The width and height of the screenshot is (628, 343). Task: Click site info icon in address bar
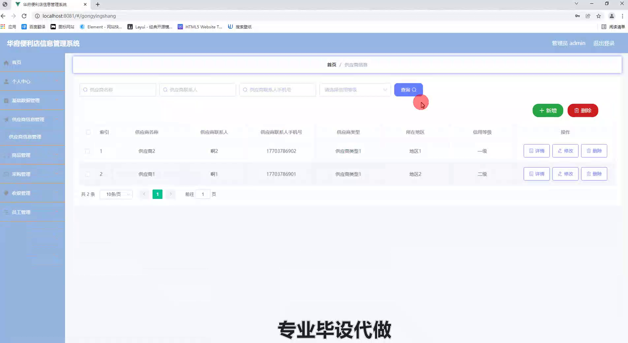(x=37, y=16)
